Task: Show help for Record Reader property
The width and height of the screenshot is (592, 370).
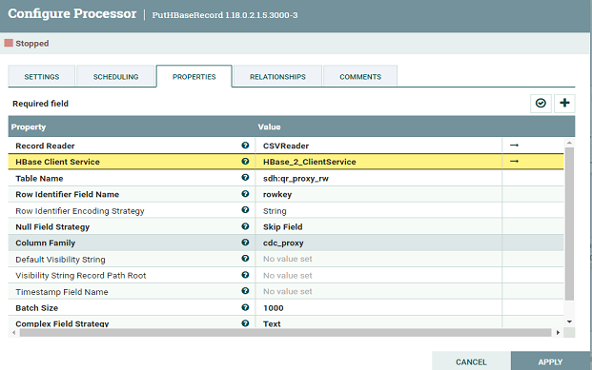Action: pyautogui.click(x=245, y=146)
